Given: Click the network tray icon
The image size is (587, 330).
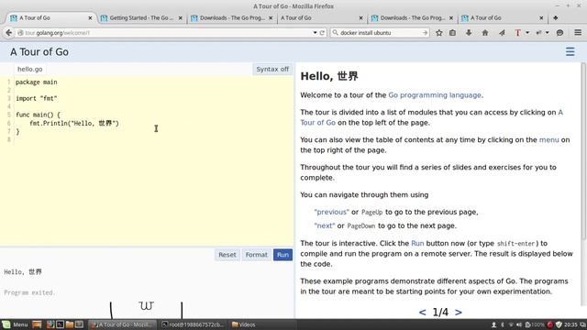Looking at the screenshot, I should 511,324.
